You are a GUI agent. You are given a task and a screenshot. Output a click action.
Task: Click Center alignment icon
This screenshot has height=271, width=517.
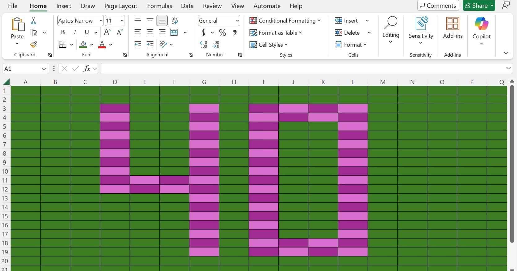coord(150,32)
